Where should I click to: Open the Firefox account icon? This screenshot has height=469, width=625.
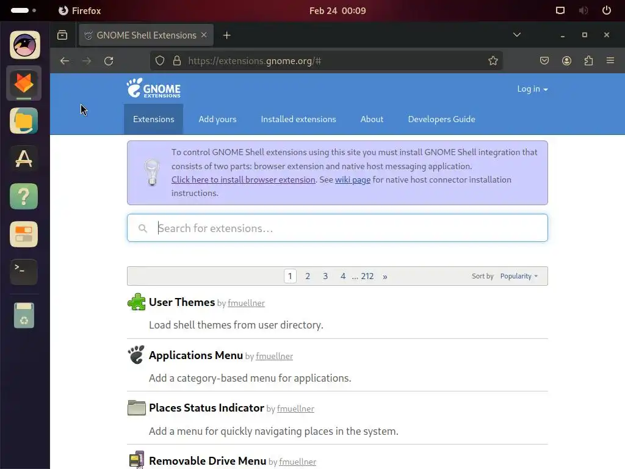coord(566,60)
